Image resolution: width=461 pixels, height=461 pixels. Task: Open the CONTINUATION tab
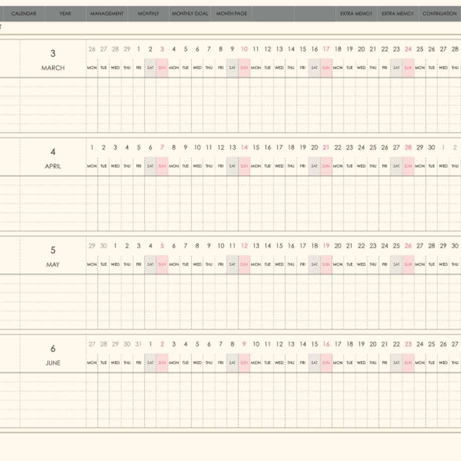coord(440,14)
